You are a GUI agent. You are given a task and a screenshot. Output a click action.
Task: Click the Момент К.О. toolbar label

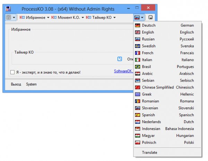pyautogui.click(x=69, y=18)
